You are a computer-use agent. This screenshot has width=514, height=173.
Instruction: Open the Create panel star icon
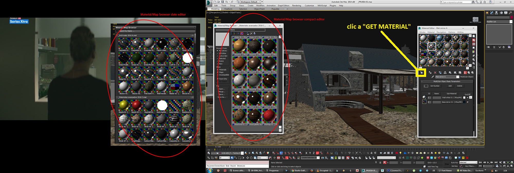point(487,13)
